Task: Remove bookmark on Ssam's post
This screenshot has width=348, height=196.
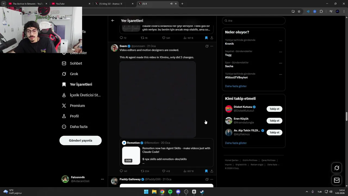Action: (206, 171)
